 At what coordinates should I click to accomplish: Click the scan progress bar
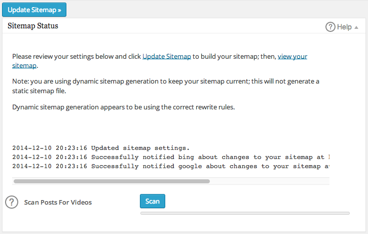(x=245, y=213)
